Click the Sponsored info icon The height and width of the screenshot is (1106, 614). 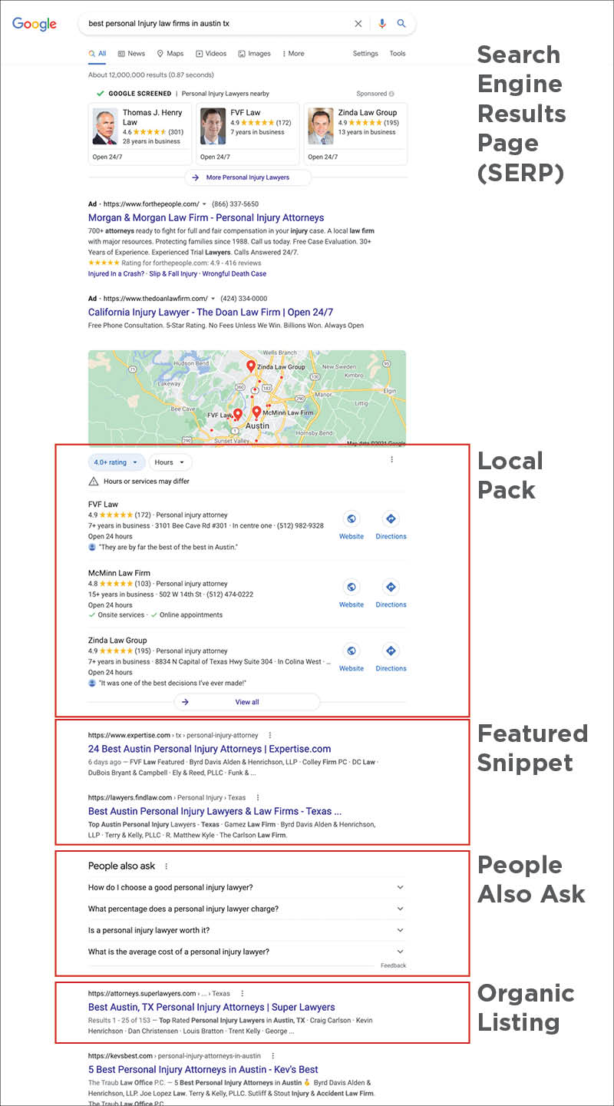tap(391, 93)
